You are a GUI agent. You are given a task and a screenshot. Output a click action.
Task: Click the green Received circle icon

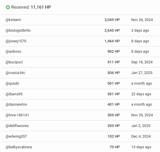8,7
